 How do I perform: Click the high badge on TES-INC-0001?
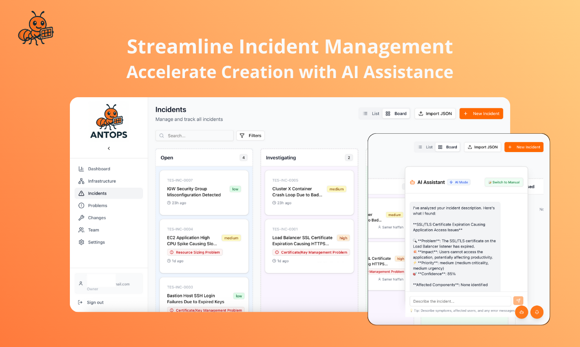point(343,238)
